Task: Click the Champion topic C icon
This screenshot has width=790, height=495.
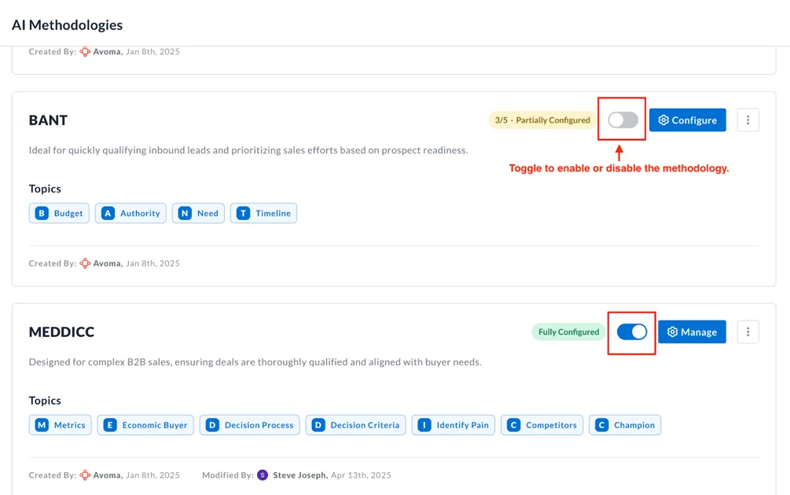Action: (601, 425)
